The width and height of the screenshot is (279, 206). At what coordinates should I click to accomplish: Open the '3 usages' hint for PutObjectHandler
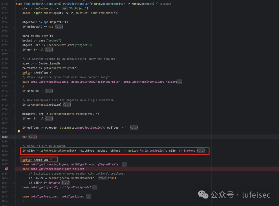166,4
